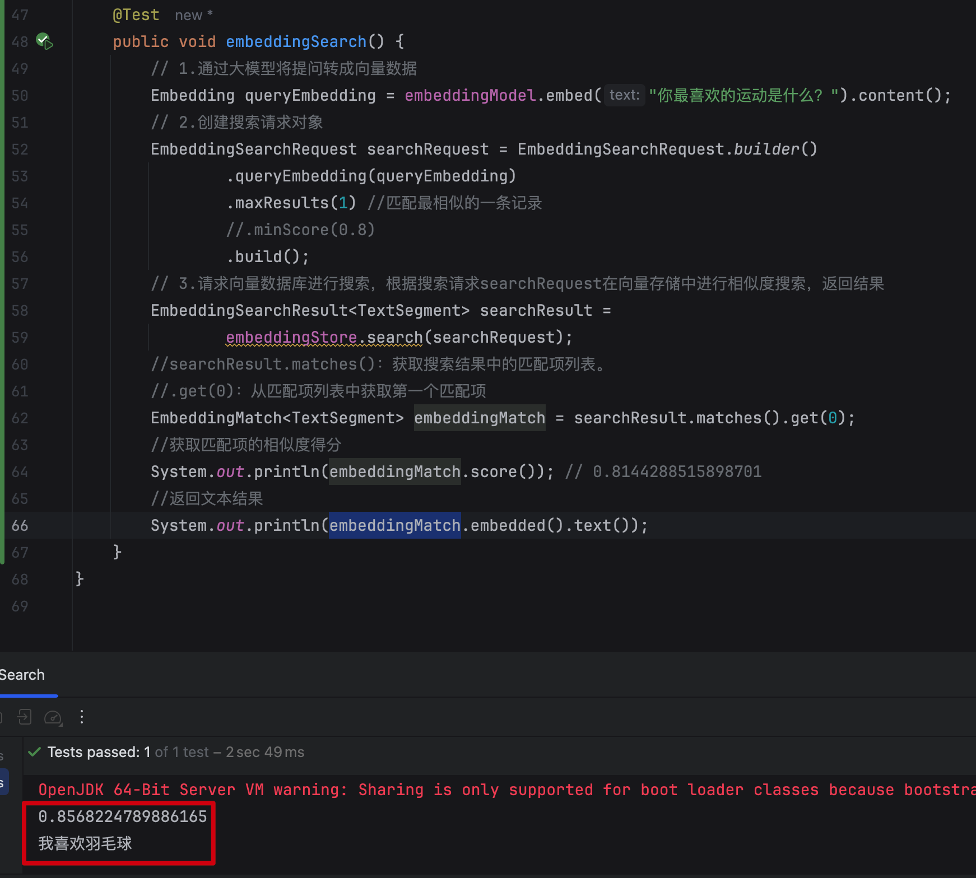Click the '//.get(0)' comment on line 61
The image size is (976, 878).
(x=318, y=391)
